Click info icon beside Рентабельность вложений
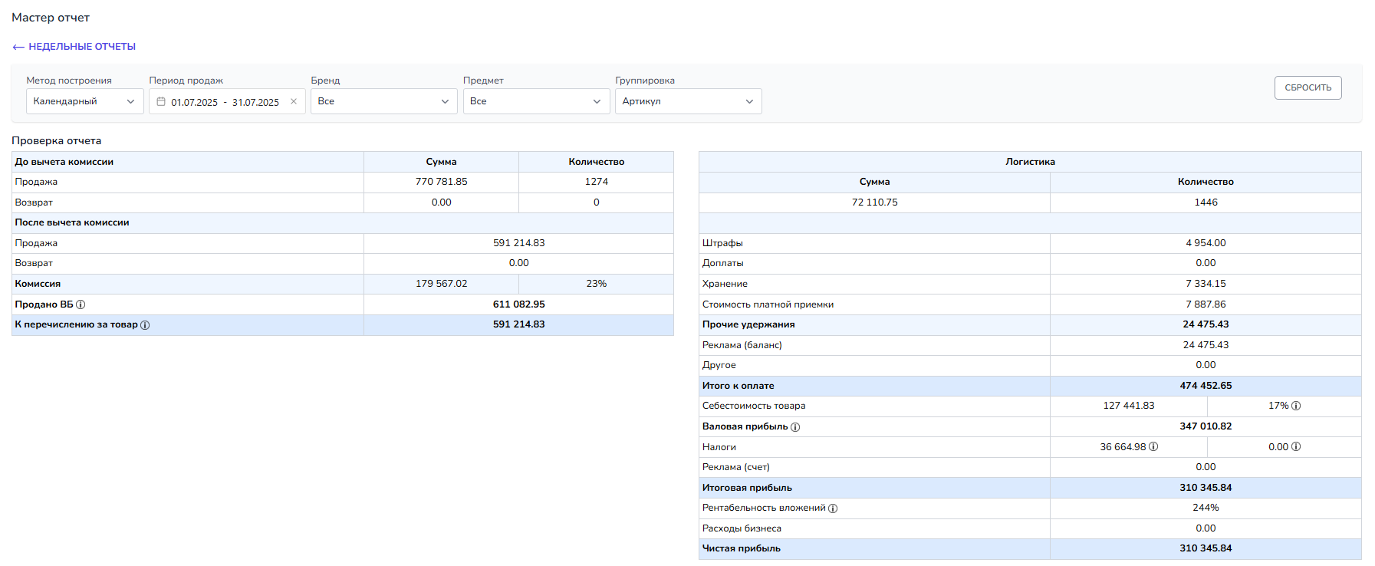Viewport: 1375px width, 566px height. click(x=833, y=508)
